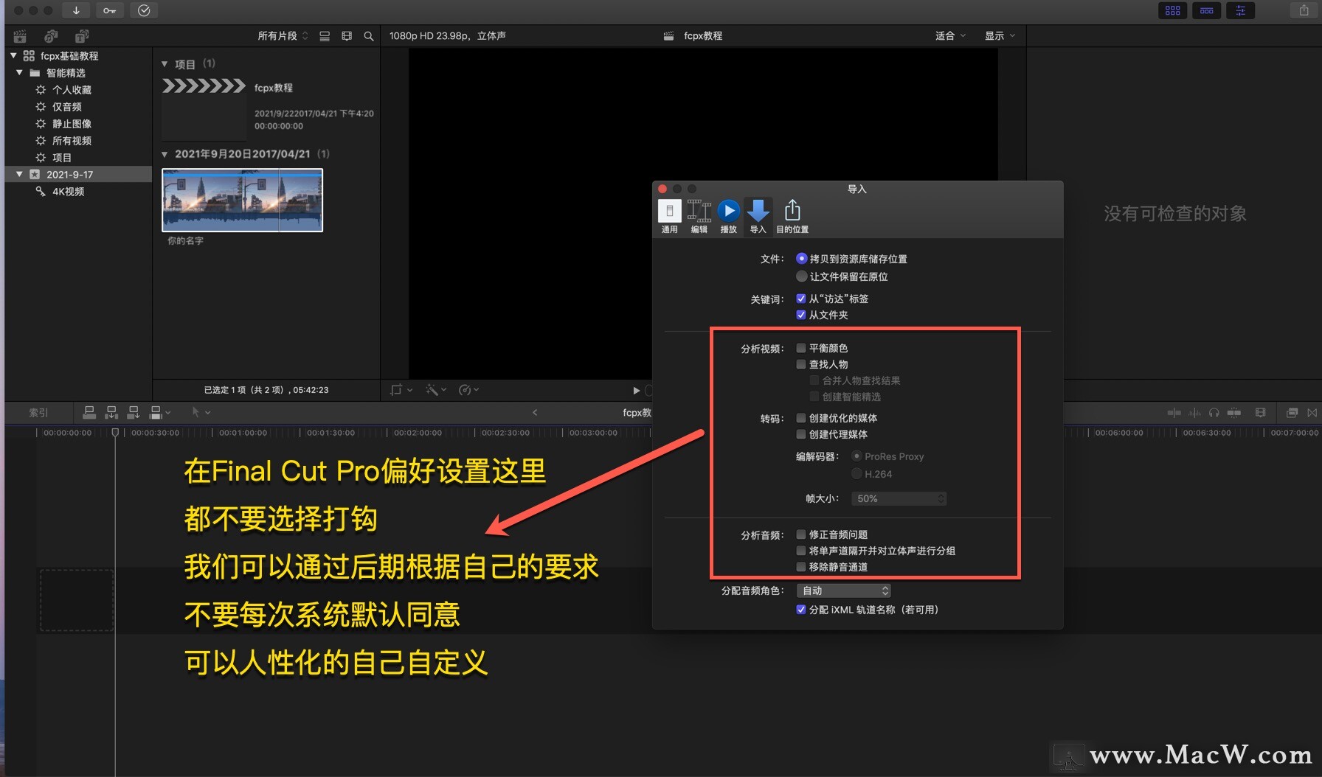Viewport: 1322px width, 777px height.
Task: Toggle the browser panel layout button
Action: pyautogui.click(x=1172, y=10)
